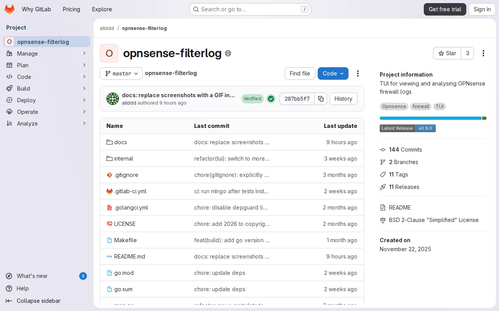Click the Sign in button
This screenshot has width=499, height=311.
[x=482, y=9]
